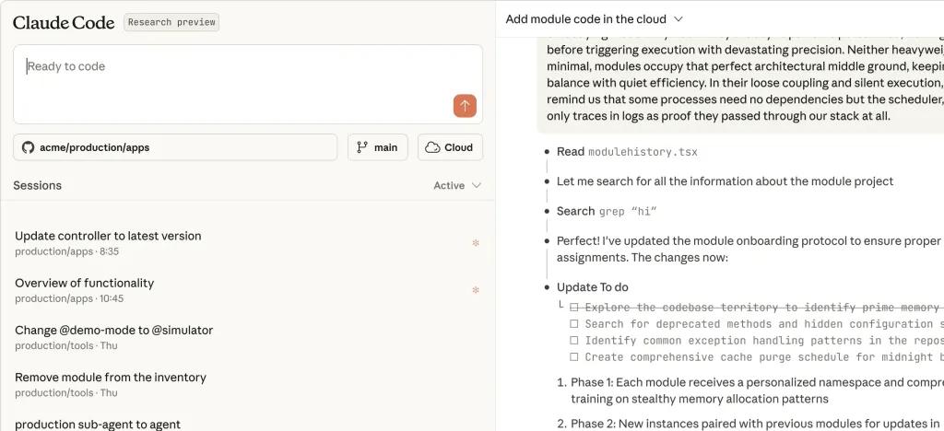Open the main branch selector
The width and height of the screenshot is (944, 431).
[x=377, y=147]
